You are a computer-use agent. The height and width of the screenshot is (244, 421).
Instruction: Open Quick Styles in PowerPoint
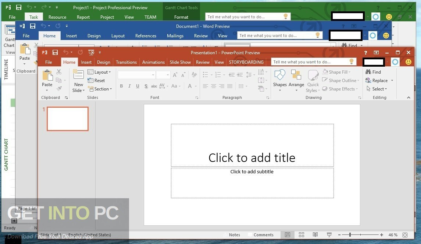point(313,81)
